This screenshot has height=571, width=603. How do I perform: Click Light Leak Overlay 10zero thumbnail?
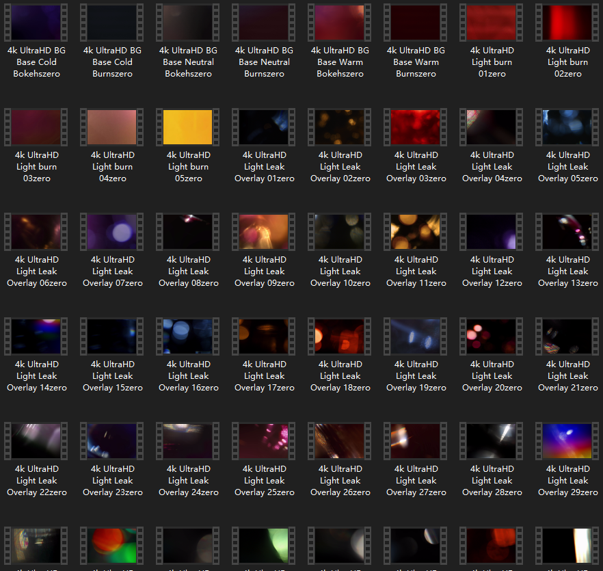point(339,232)
